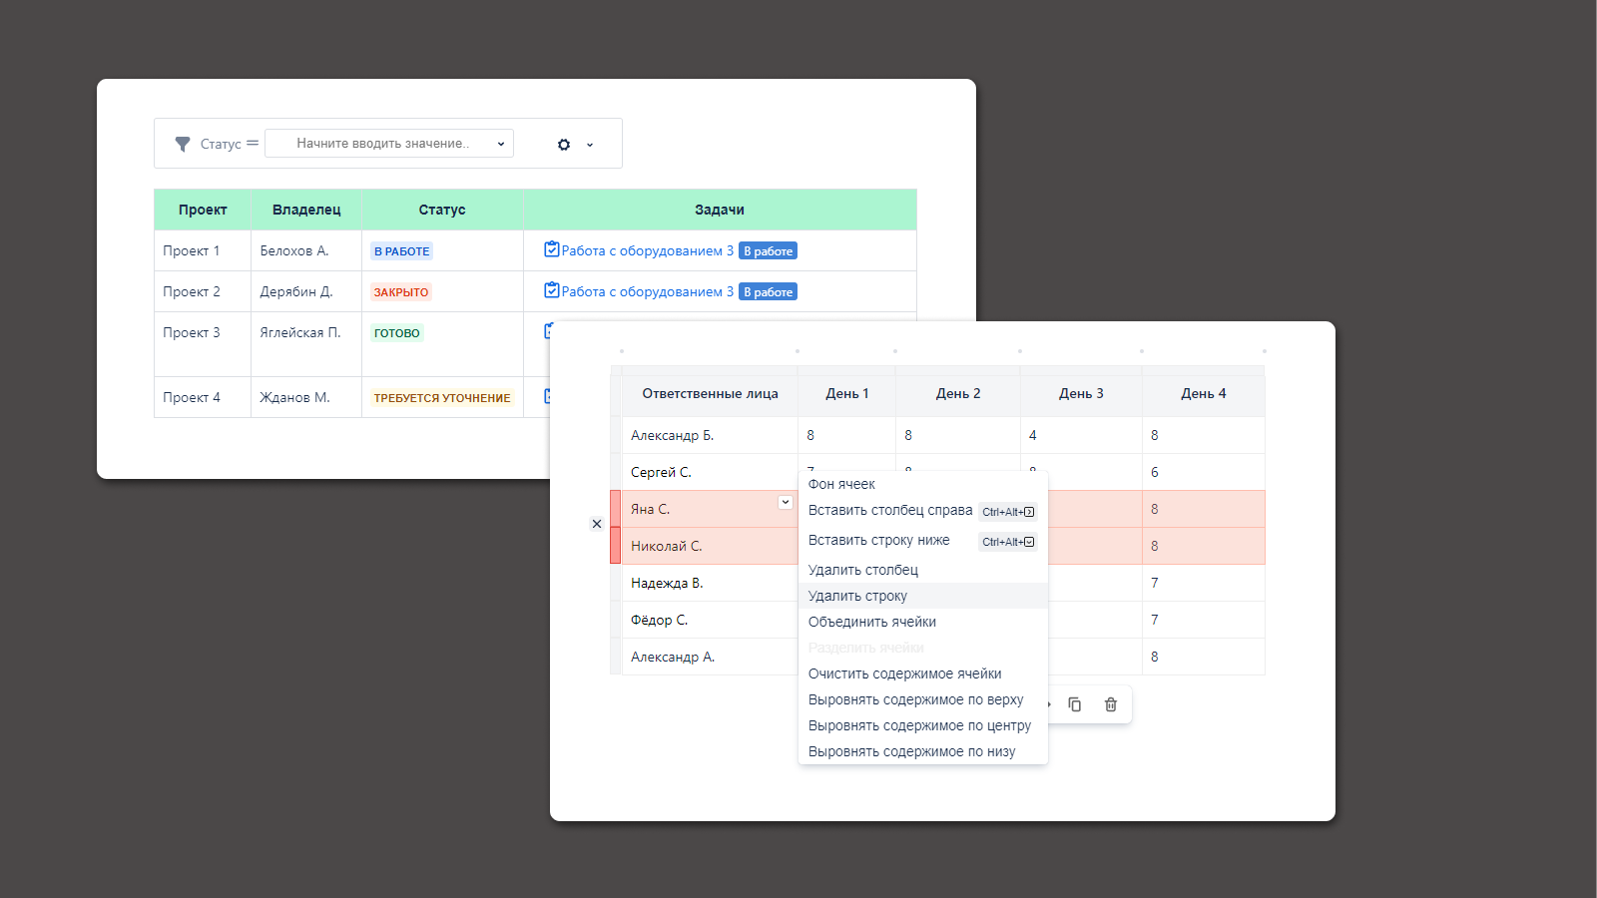This screenshot has width=1597, height=898.
Task: Click the ЗАКРЫТО status badge
Action: click(400, 292)
